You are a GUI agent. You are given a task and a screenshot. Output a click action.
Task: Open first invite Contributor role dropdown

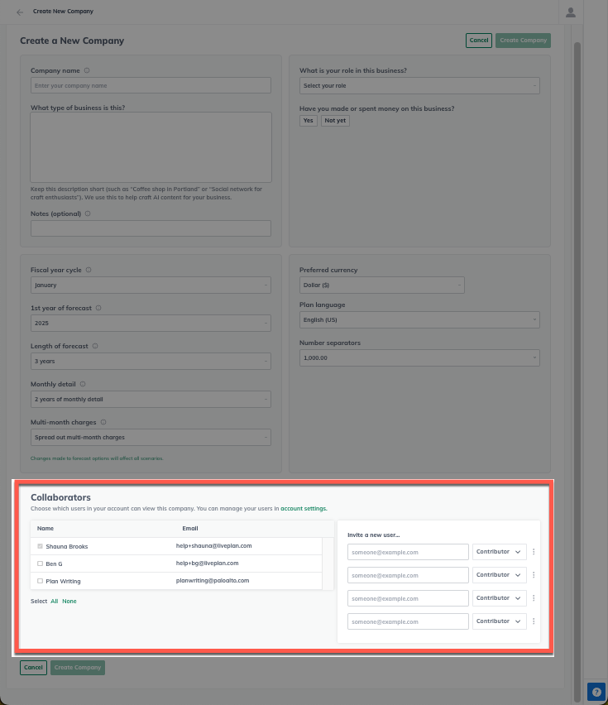click(499, 552)
